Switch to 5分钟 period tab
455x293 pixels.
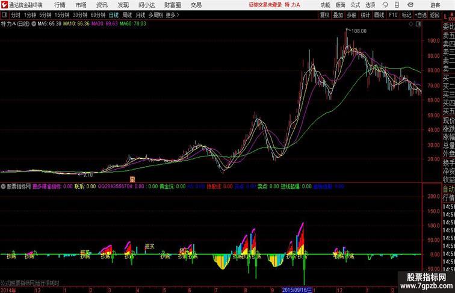click(45, 15)
